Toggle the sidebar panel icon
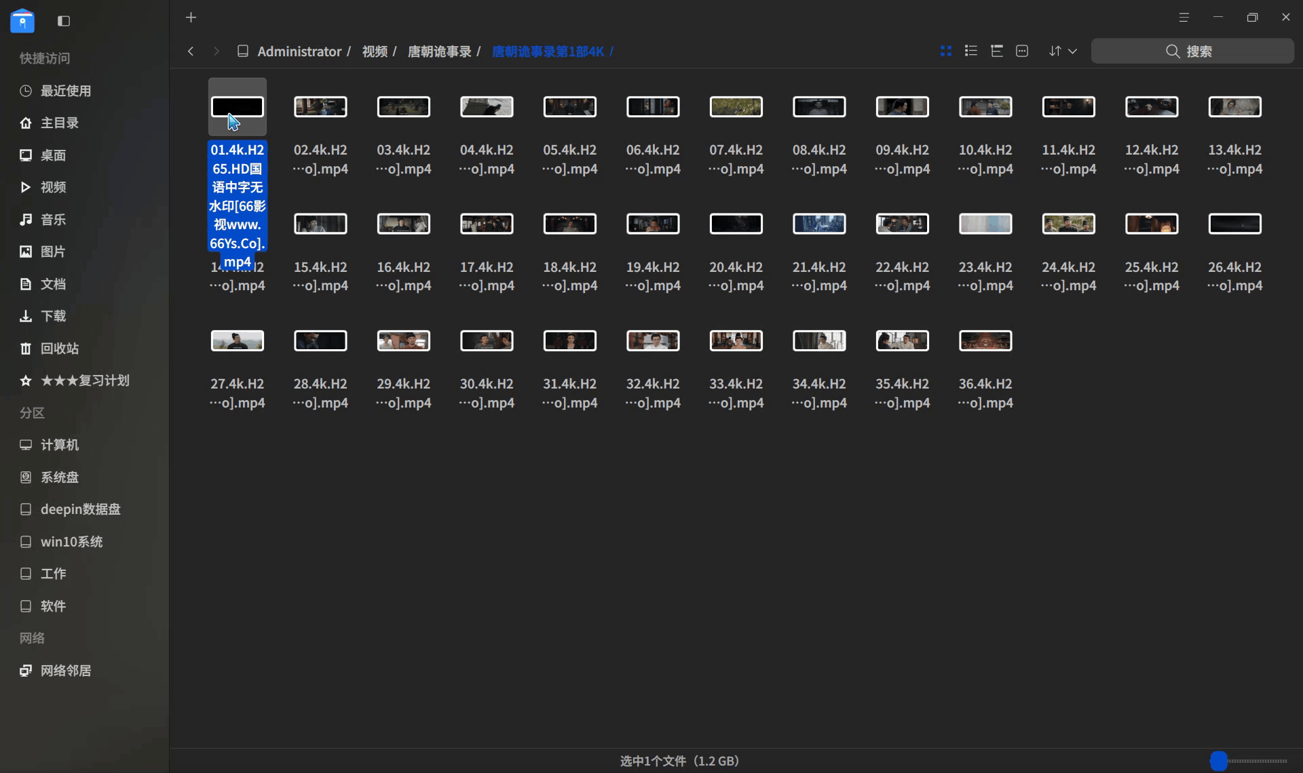Image resolution: width=1303 pixels, height=773 pixels. (64, 21)
